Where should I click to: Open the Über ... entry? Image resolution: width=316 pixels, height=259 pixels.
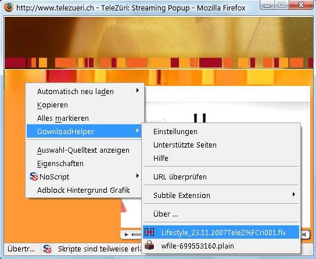[221, 214]
